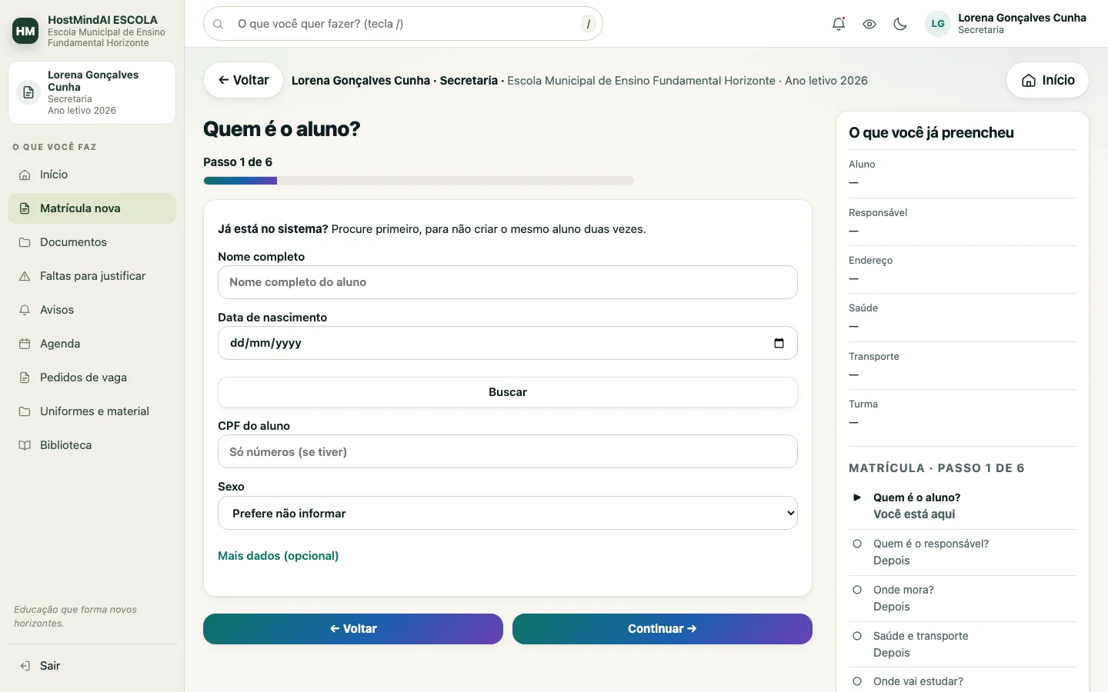The width and height of the screenshot is (1108, 692).
Task: Select Matrícula nova in the sidebar
Action: click(x=92, y=208)
